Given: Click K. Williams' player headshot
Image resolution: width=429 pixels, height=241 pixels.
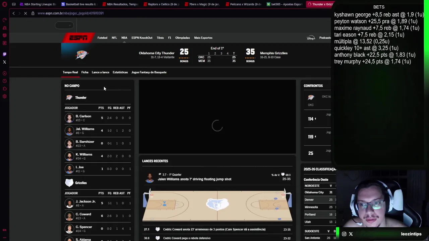Looking at the screenshot, I should click(69, 156).
